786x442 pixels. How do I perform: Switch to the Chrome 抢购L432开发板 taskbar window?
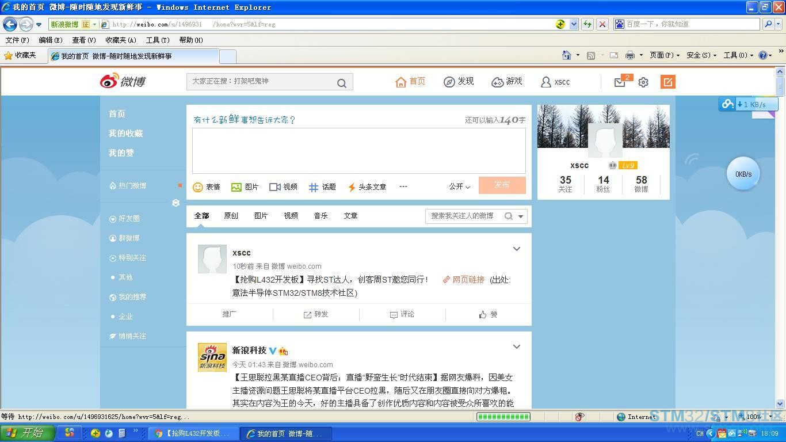pyautogui.click(x=193, y=433)
